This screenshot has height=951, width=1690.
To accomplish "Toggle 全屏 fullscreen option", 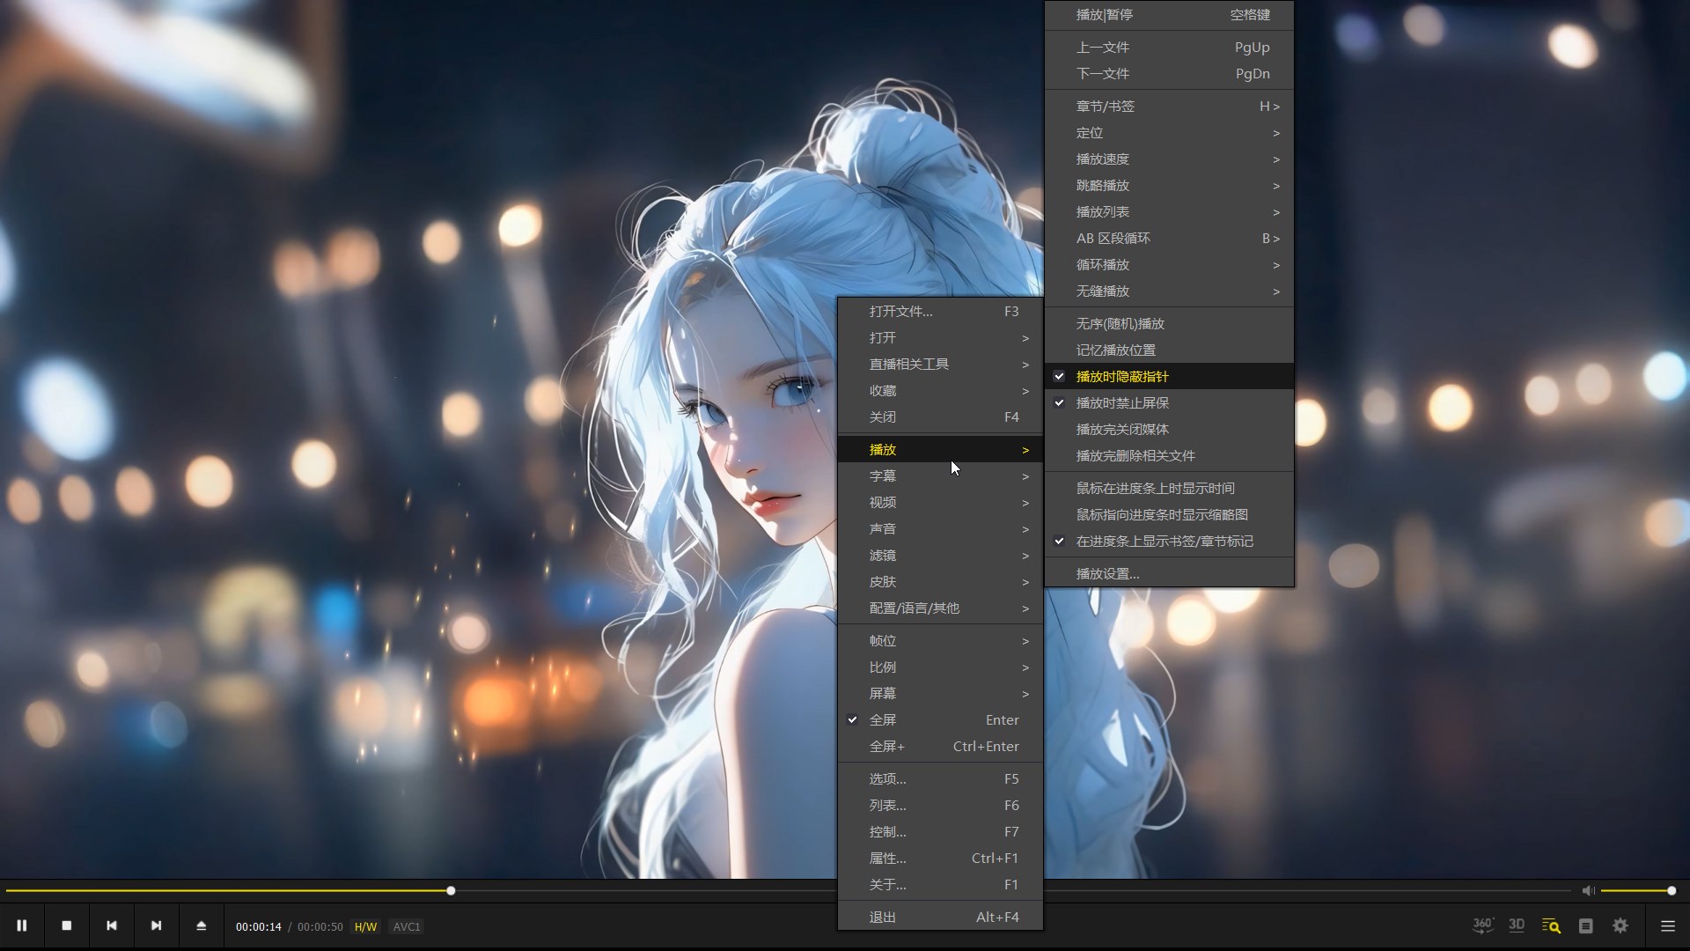I will click(940, 719).
